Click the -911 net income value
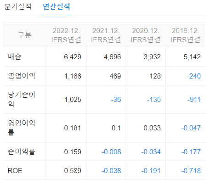Viewport: 216px width, 185px height. point(194,100)
